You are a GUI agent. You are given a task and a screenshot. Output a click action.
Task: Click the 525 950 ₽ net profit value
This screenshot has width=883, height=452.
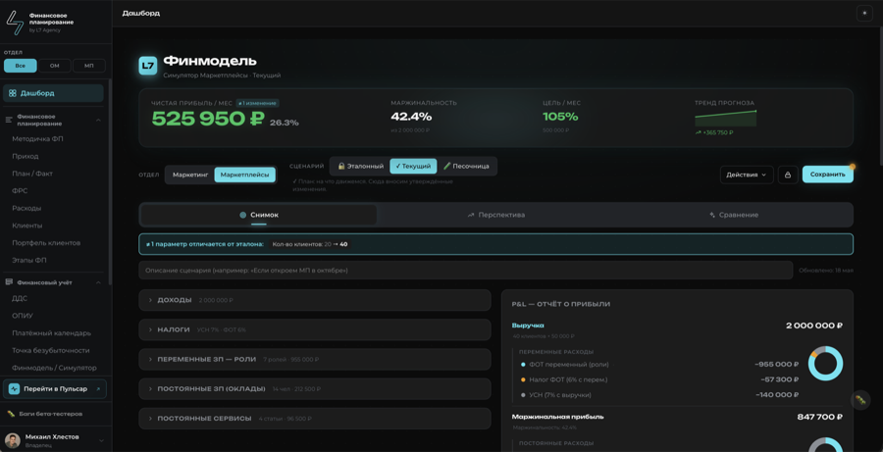pos(208,119)
